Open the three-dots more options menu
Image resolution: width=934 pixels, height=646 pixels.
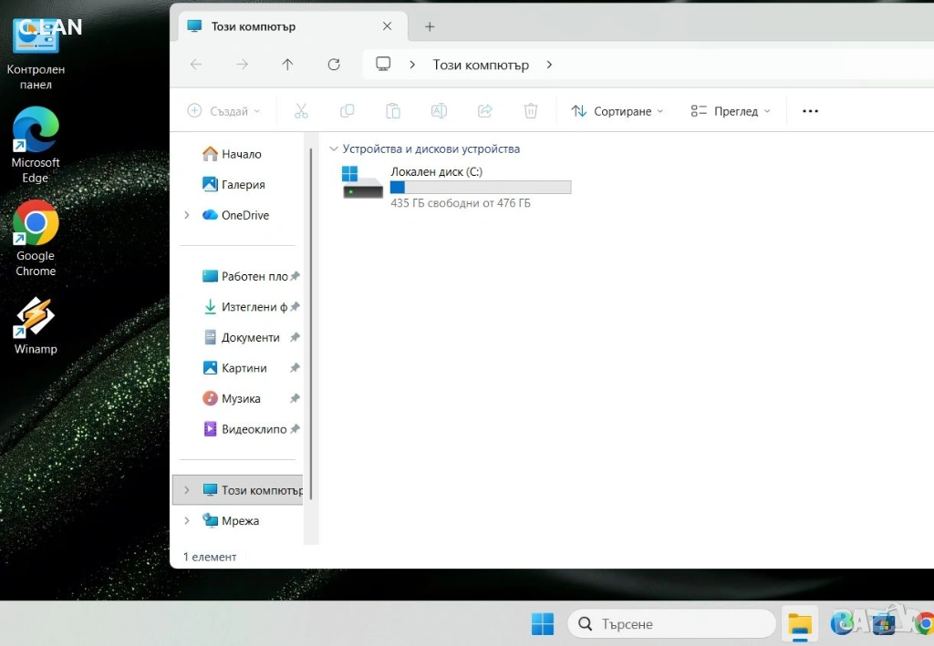[x=810, y=111]
